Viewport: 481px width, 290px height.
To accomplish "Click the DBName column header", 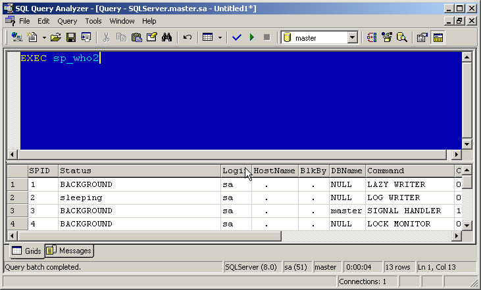I will point(347,171).
